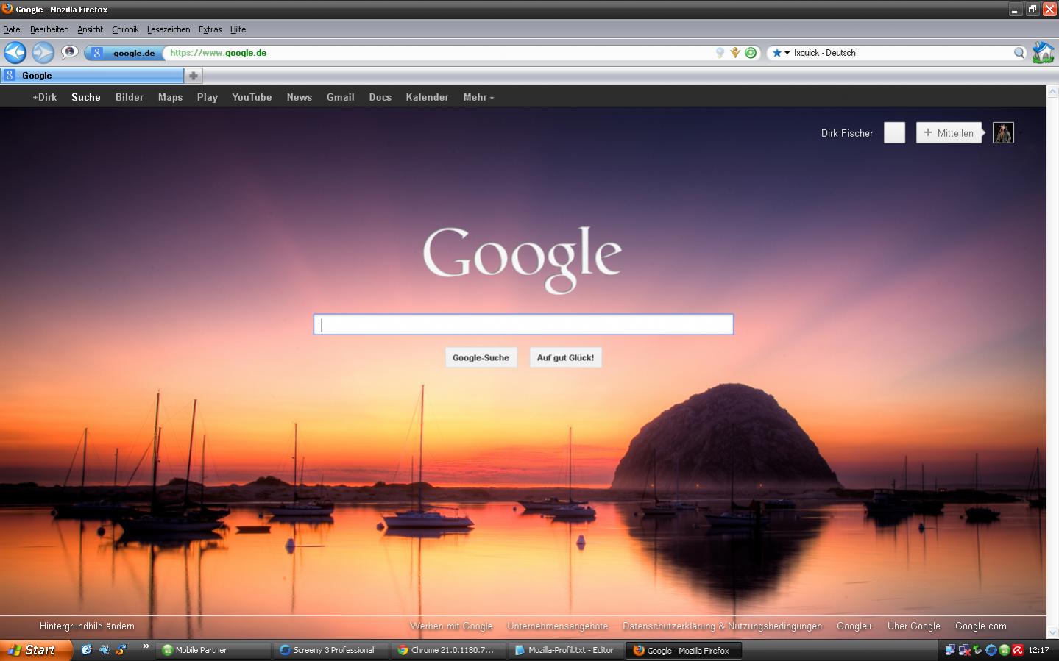Click the Google-Suche button
This screenshot has width=1059, height=661.
(481, 357)
